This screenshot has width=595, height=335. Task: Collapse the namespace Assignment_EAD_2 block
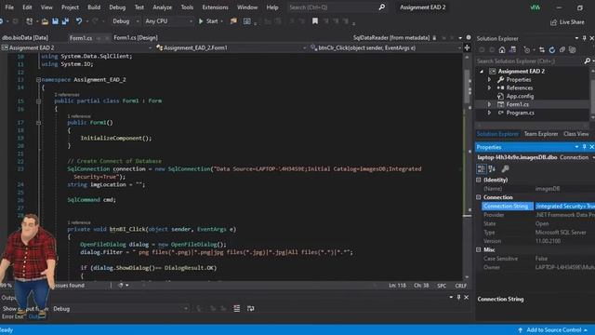(38, 80)
